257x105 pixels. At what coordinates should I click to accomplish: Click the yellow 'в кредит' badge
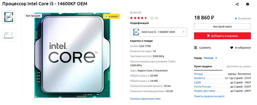coord(111,16)
